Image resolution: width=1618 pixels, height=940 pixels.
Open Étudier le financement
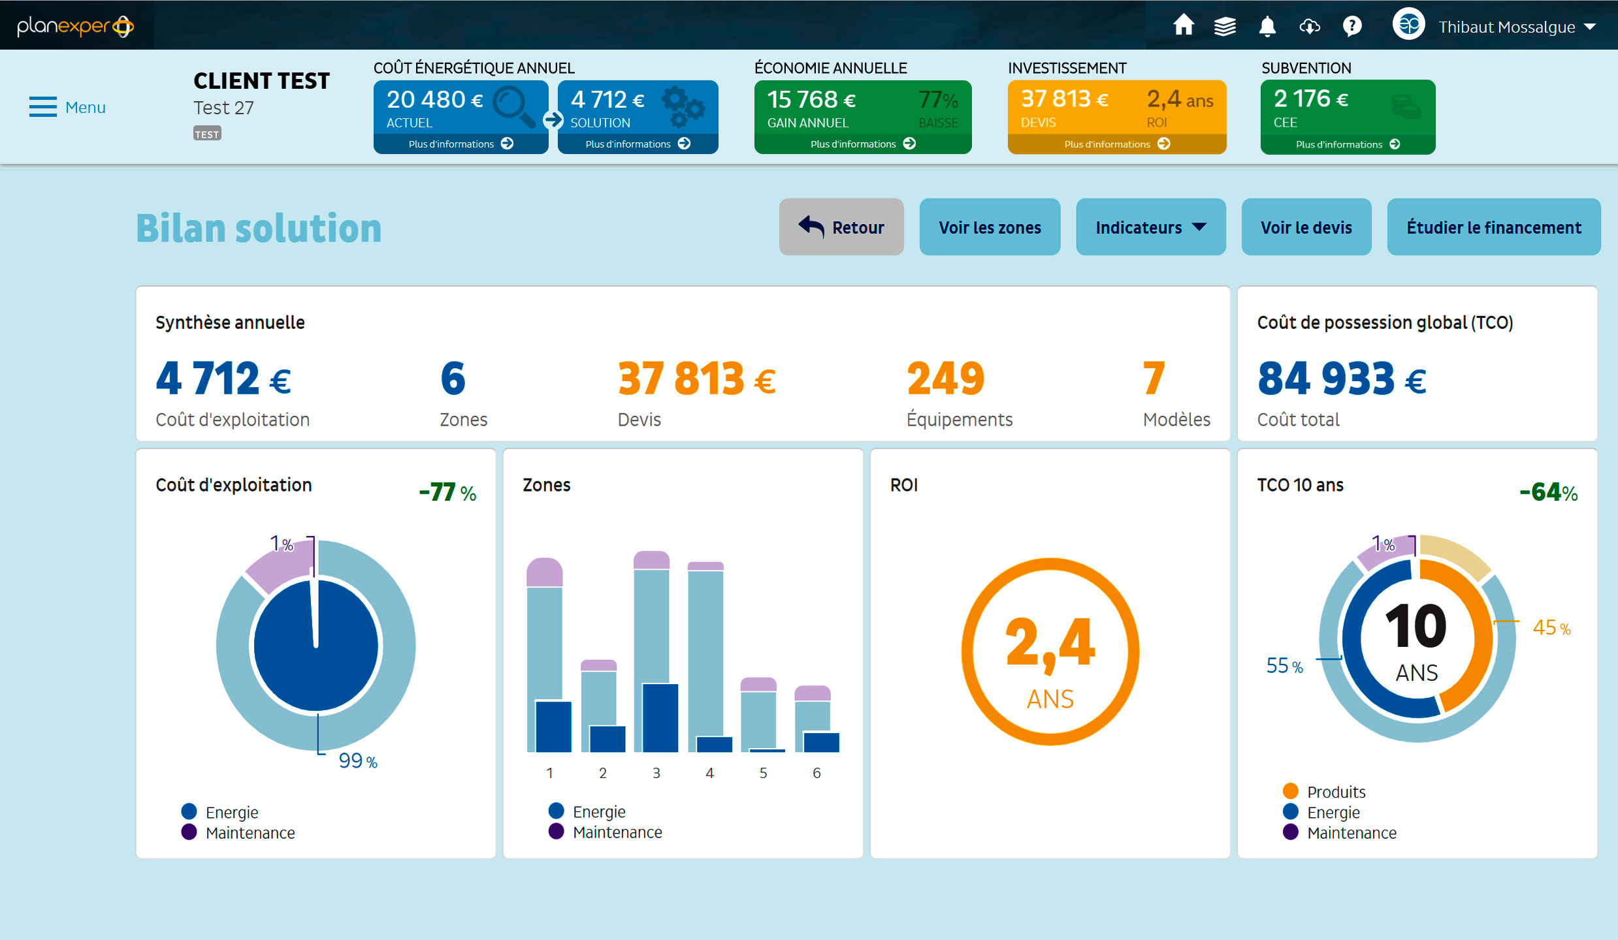1493,227
